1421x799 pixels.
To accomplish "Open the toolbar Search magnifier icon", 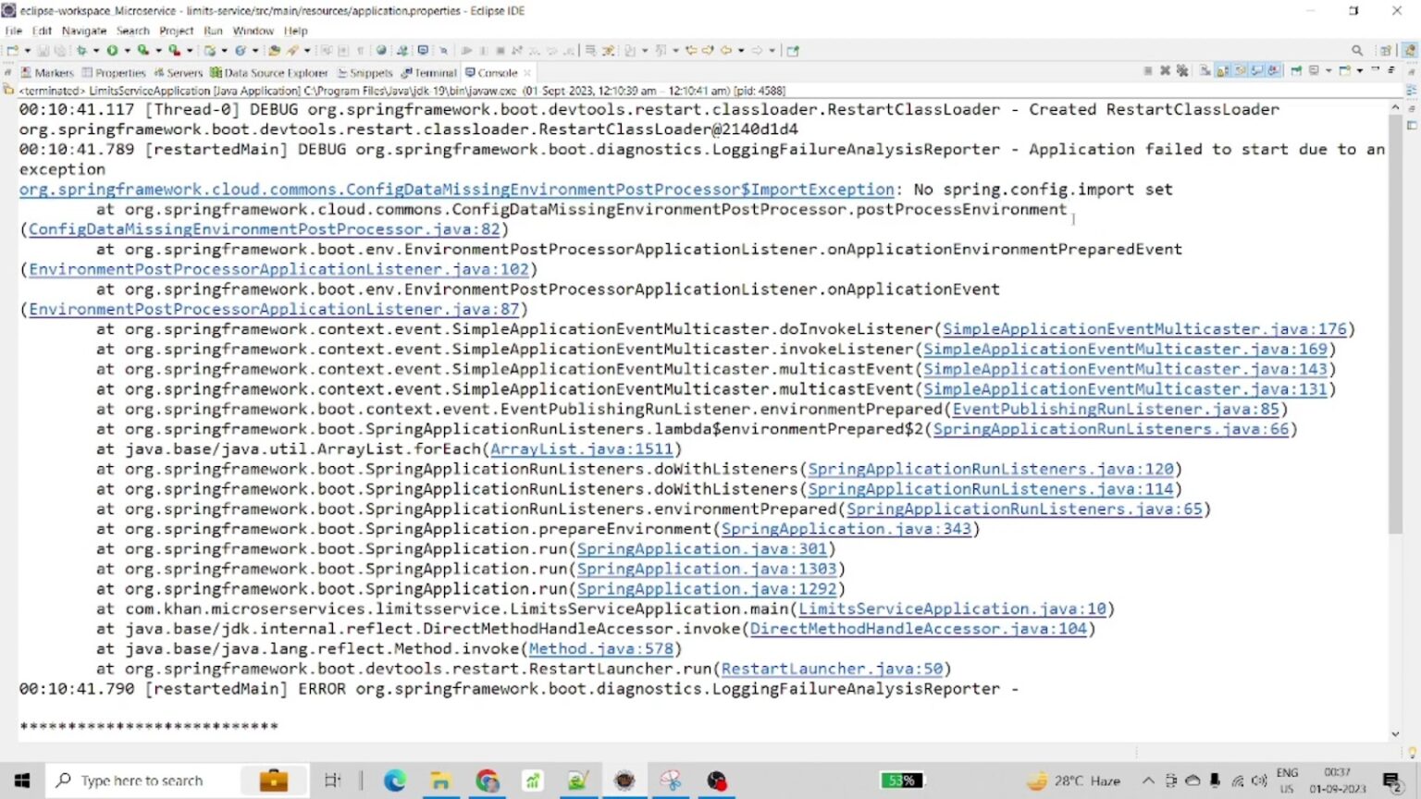I will 1357,51.
